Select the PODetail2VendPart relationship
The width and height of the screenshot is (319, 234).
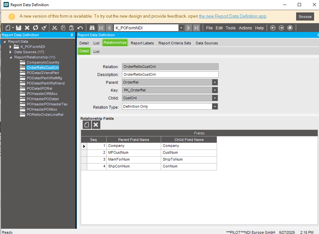[x=43, y=73]
